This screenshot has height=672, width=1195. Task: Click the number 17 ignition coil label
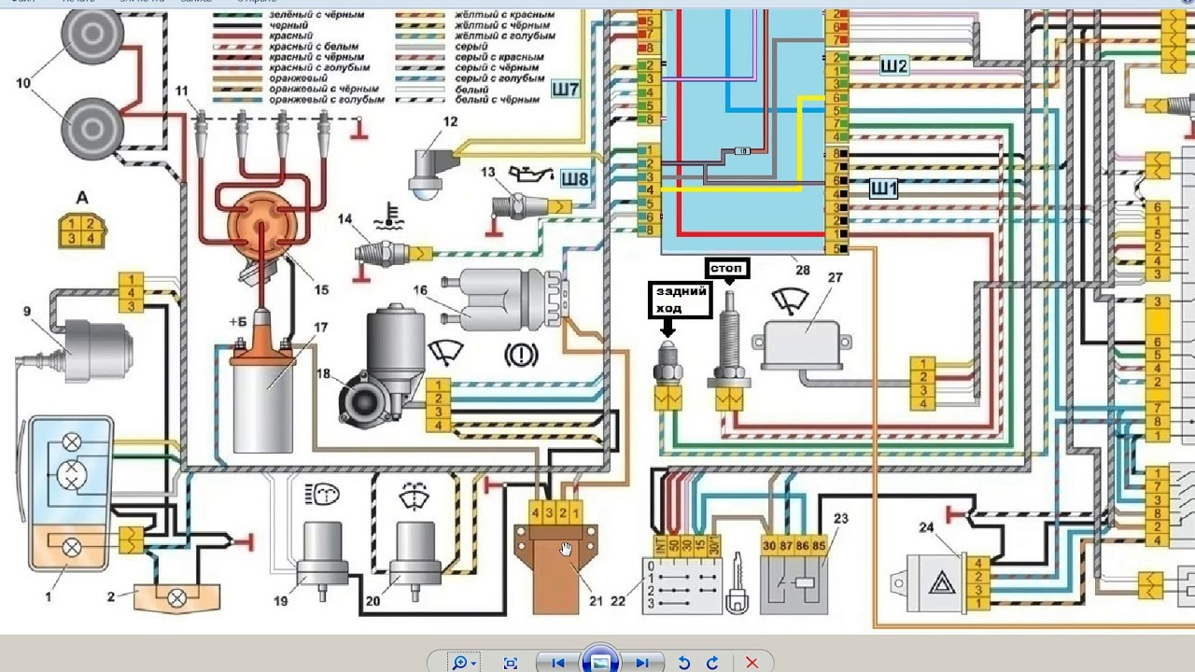click(x=320, y=327)
